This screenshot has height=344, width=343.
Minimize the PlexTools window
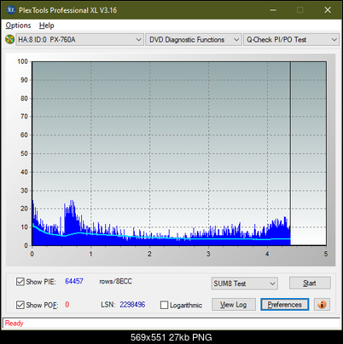tap(273, 10)
